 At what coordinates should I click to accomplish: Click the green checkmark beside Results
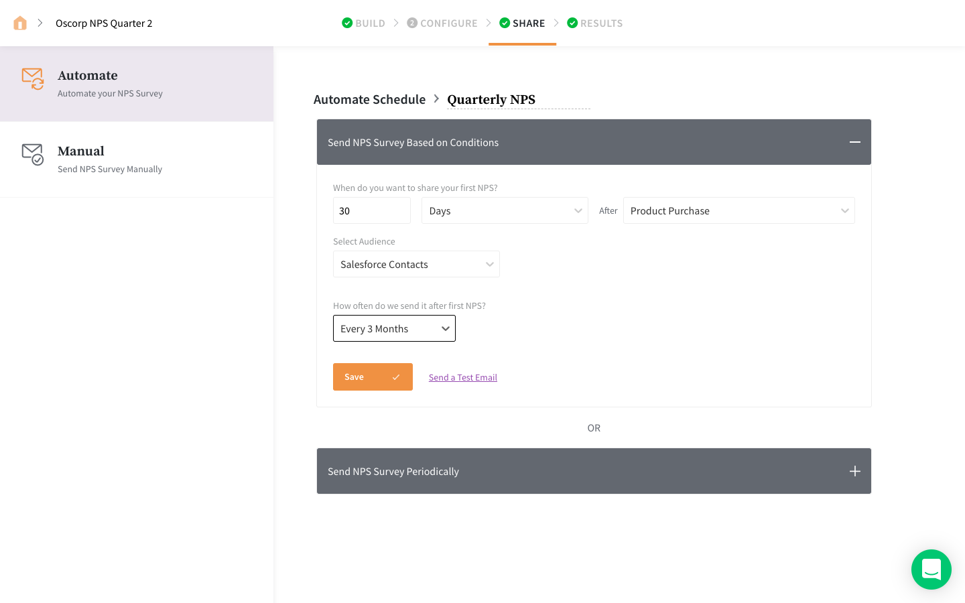point(572,23)
